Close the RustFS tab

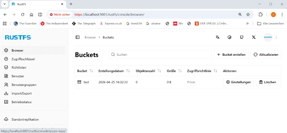62,4
